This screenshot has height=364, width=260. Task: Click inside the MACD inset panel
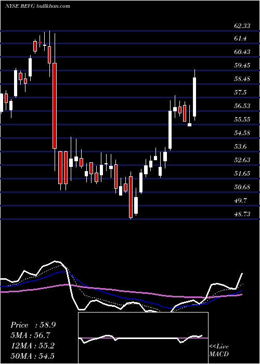coord(143,338)
